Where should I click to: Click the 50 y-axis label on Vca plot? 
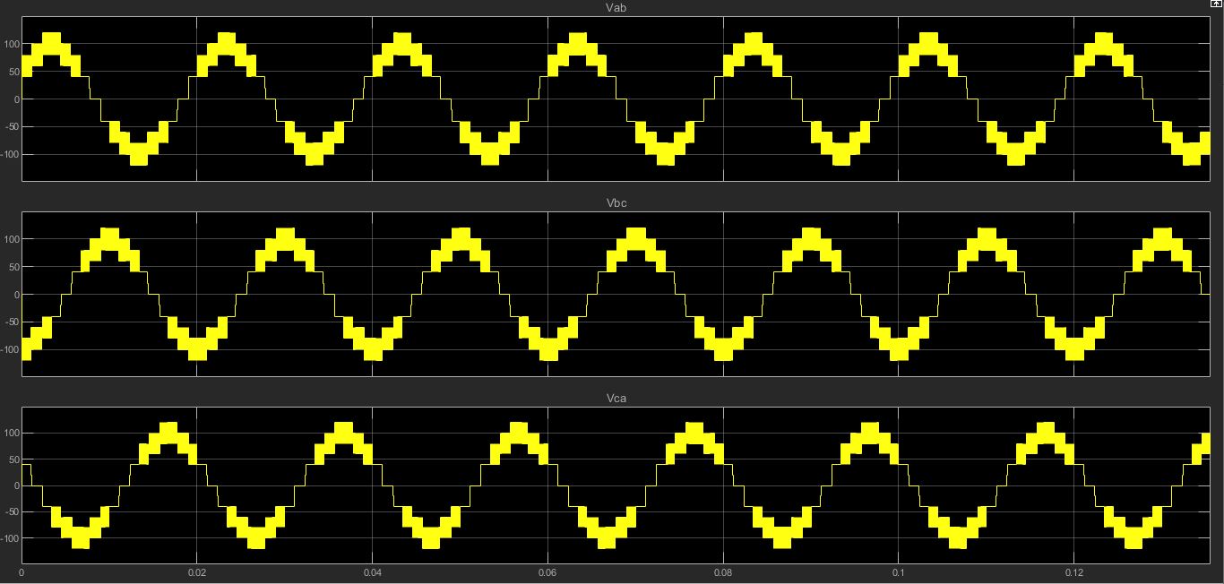pyautogui.click(x=13, y=459)
